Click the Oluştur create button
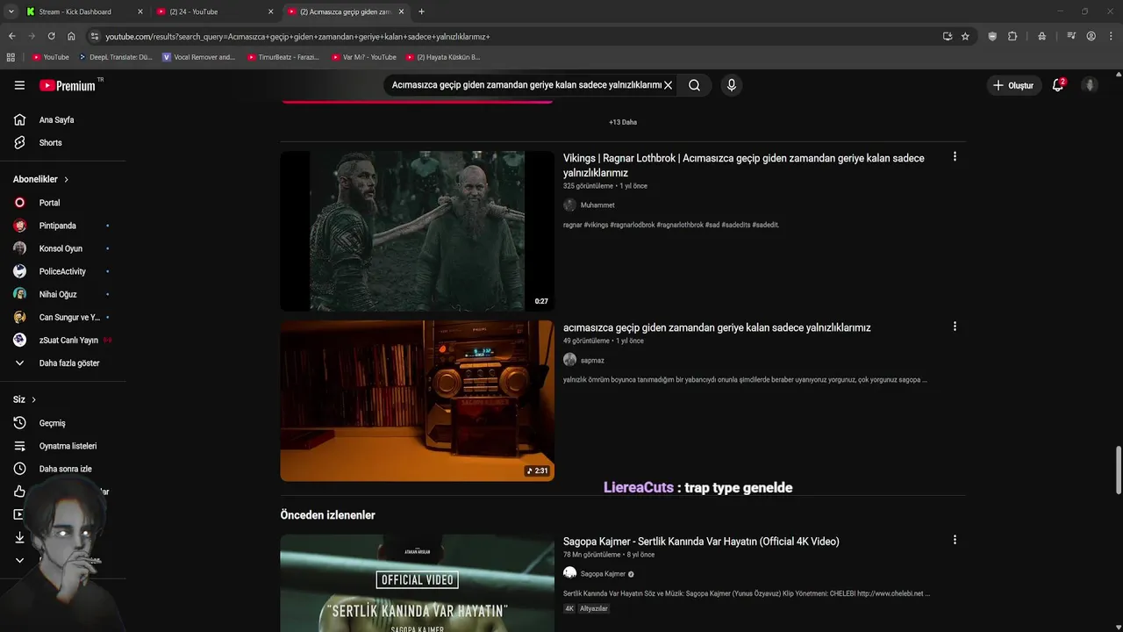This screenshot has width=1123, height=632. pos(1013,85)
